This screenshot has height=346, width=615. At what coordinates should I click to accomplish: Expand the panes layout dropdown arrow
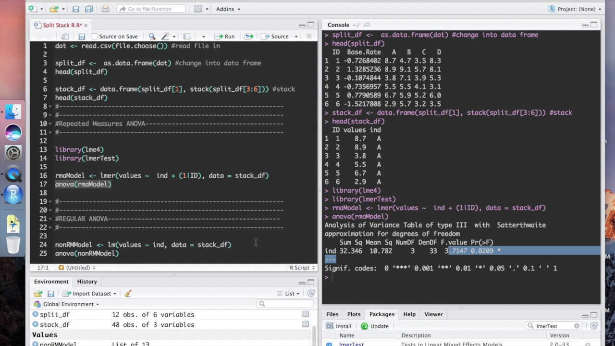click(207, 9)
